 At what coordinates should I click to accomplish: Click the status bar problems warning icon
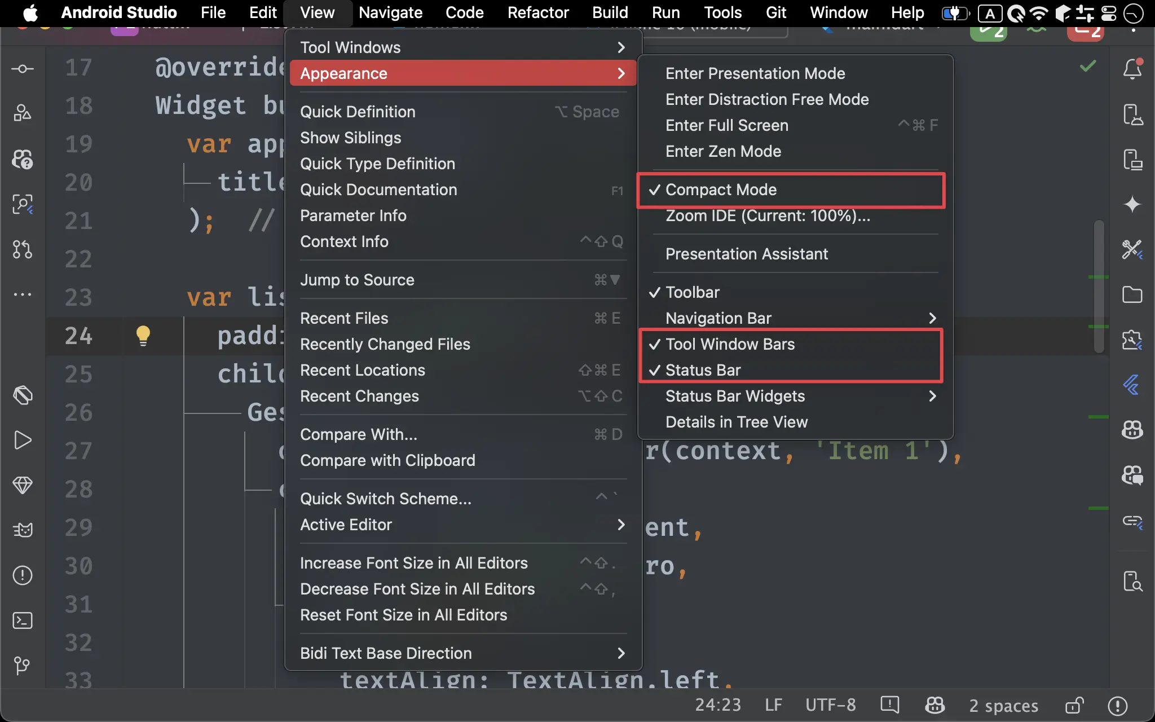(x=1118, y=705)
